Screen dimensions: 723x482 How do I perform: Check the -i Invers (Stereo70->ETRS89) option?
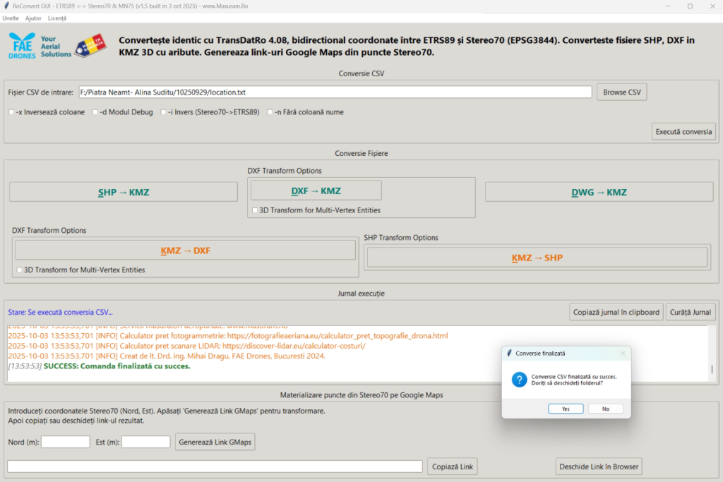(x=164, y=112)
